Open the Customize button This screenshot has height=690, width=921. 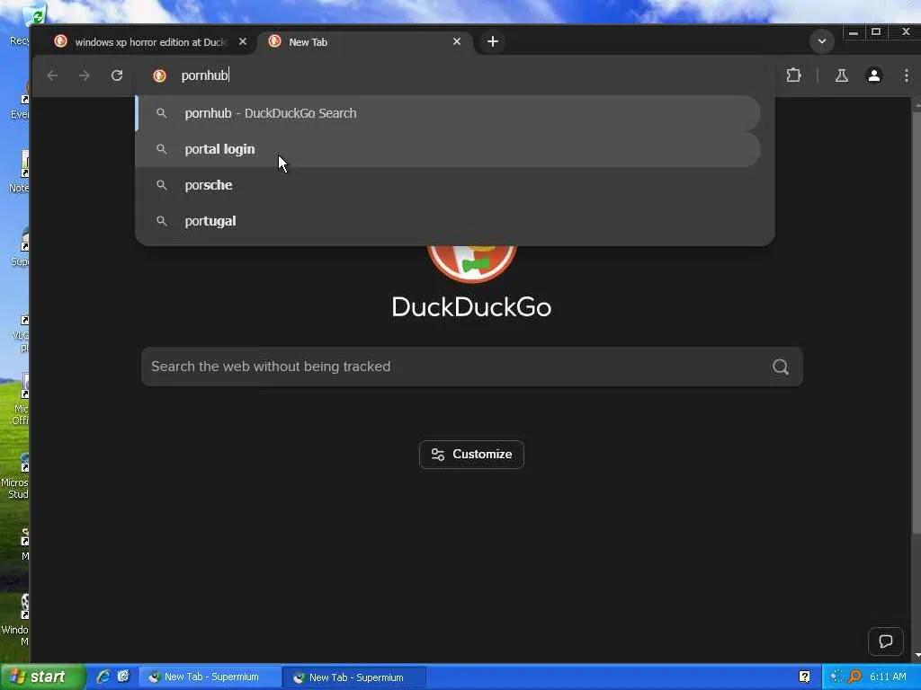click(x=471, y=454)
